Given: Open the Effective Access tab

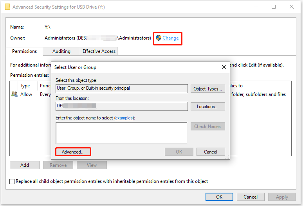Looking at the screenshot, I should 99,51.
